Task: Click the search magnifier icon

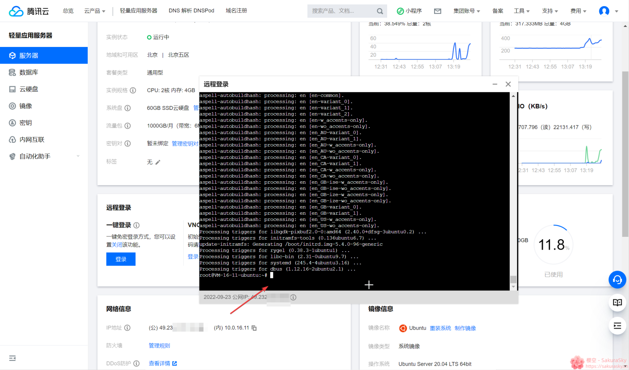Action: [380, 11]
